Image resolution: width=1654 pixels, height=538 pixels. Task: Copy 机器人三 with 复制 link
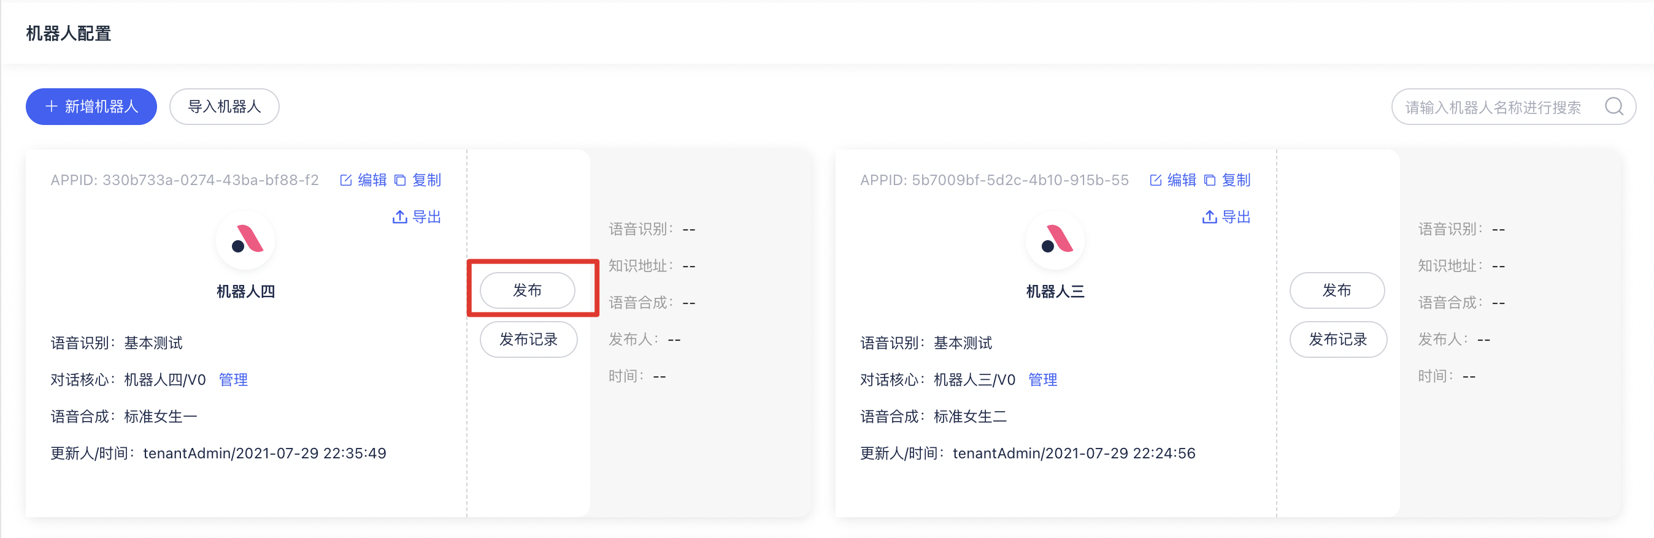point(1236,180)
